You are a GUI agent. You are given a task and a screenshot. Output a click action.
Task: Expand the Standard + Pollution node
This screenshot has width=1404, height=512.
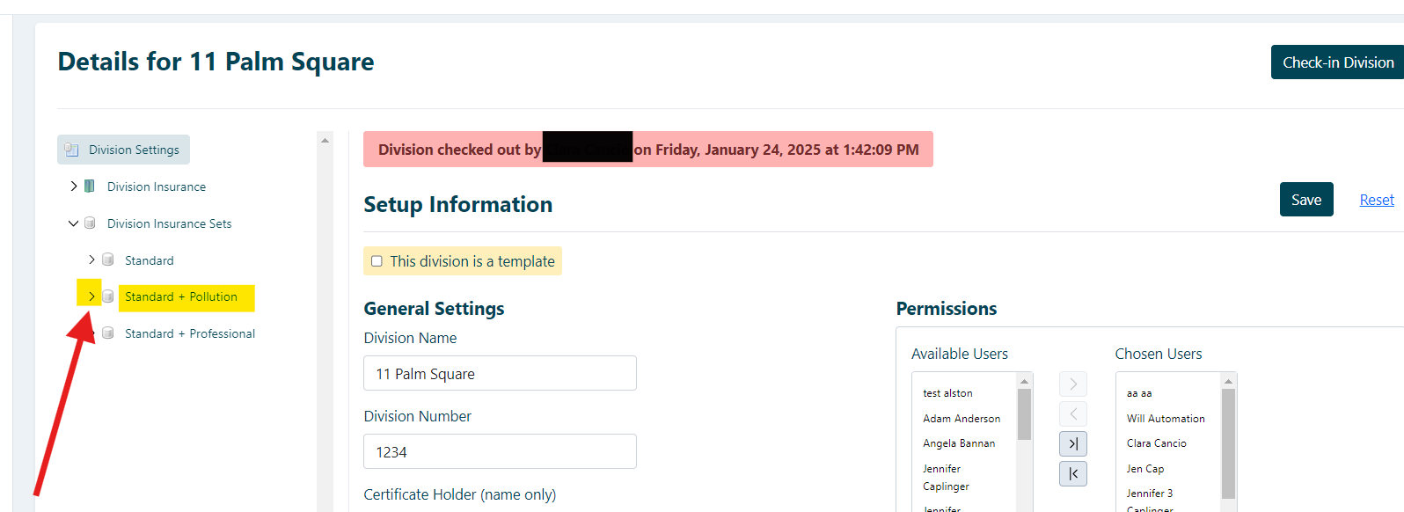(91, 296)
